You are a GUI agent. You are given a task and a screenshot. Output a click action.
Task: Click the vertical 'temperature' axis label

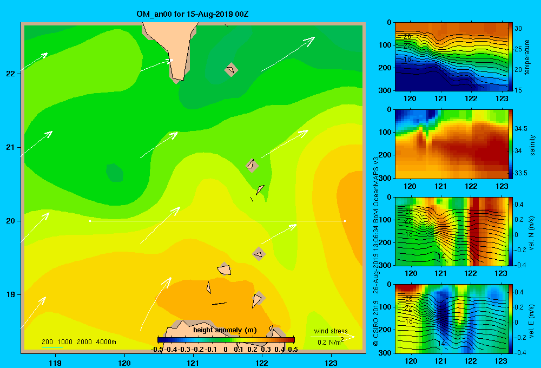[527, 57]
